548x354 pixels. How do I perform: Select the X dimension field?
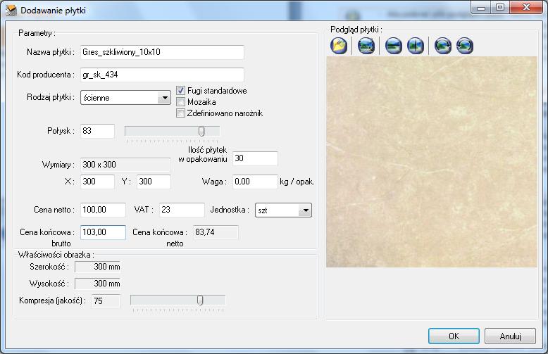(x=97, y=182)
